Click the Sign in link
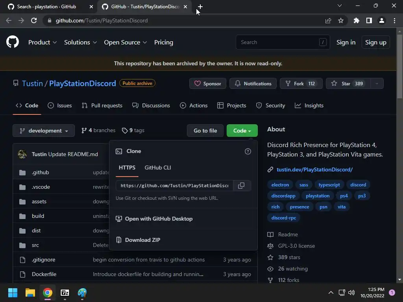Image resolution: width=403 pixels, height=302 pixels. [346, 42]
